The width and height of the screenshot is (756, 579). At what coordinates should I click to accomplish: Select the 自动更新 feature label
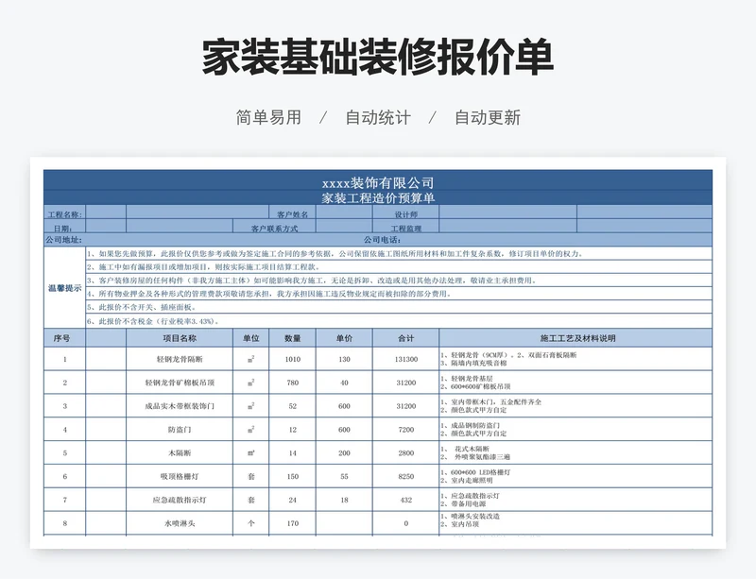tap(488, 117)
